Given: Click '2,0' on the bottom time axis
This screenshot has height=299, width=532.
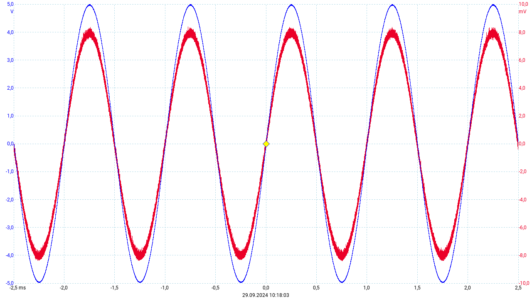Looking at the screenshot, I should [x=468, y=288].
